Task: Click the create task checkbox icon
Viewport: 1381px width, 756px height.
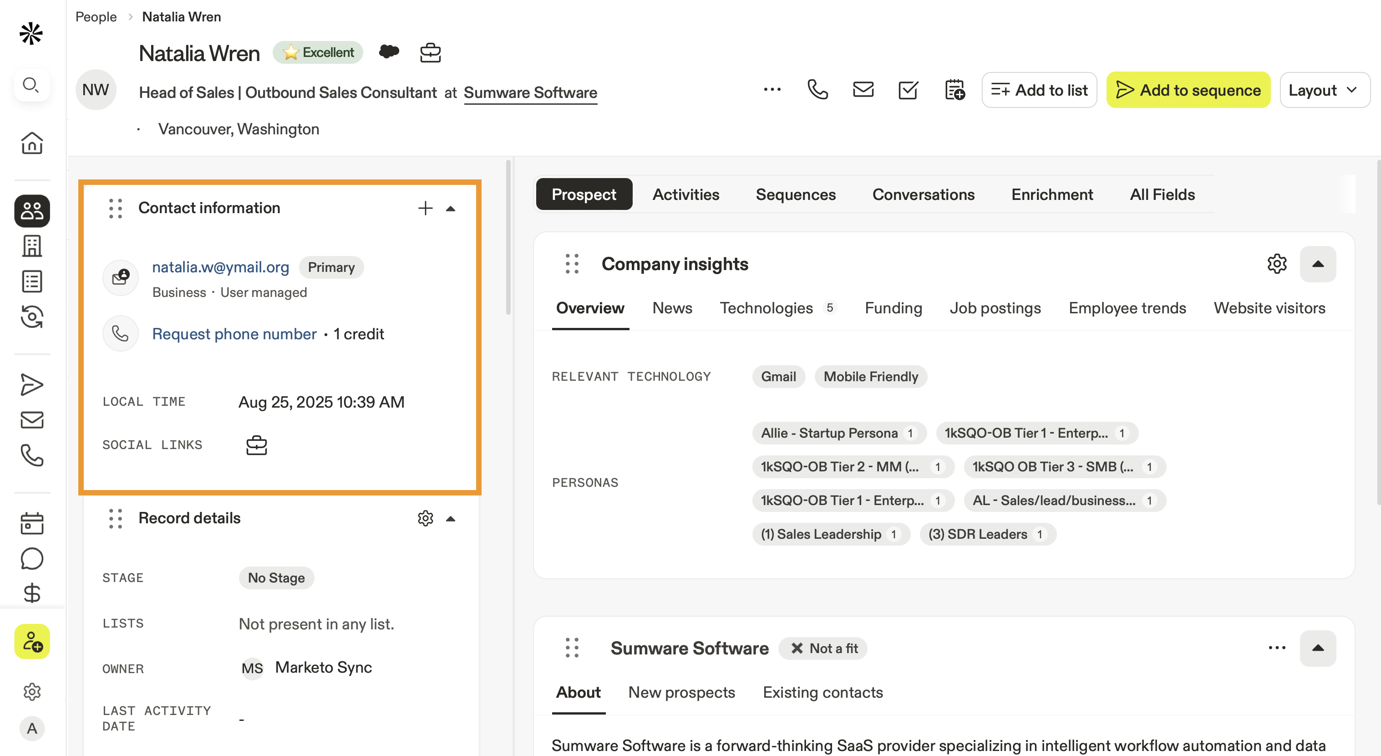Action: (x=908, y=90)
